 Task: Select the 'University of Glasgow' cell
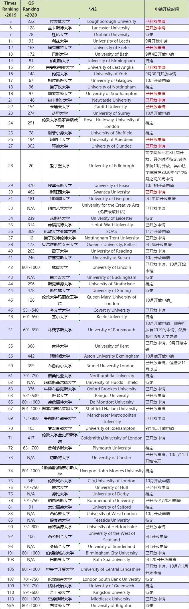tap(112, 80)
